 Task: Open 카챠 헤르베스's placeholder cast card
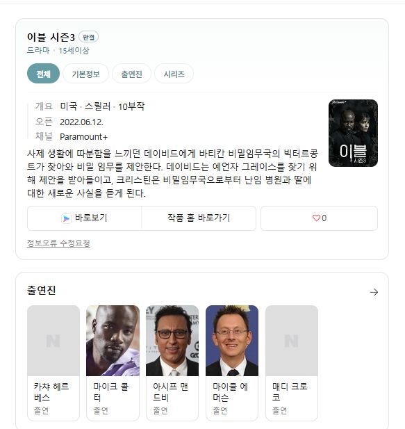pyautogui.click(x=53, y=363)
